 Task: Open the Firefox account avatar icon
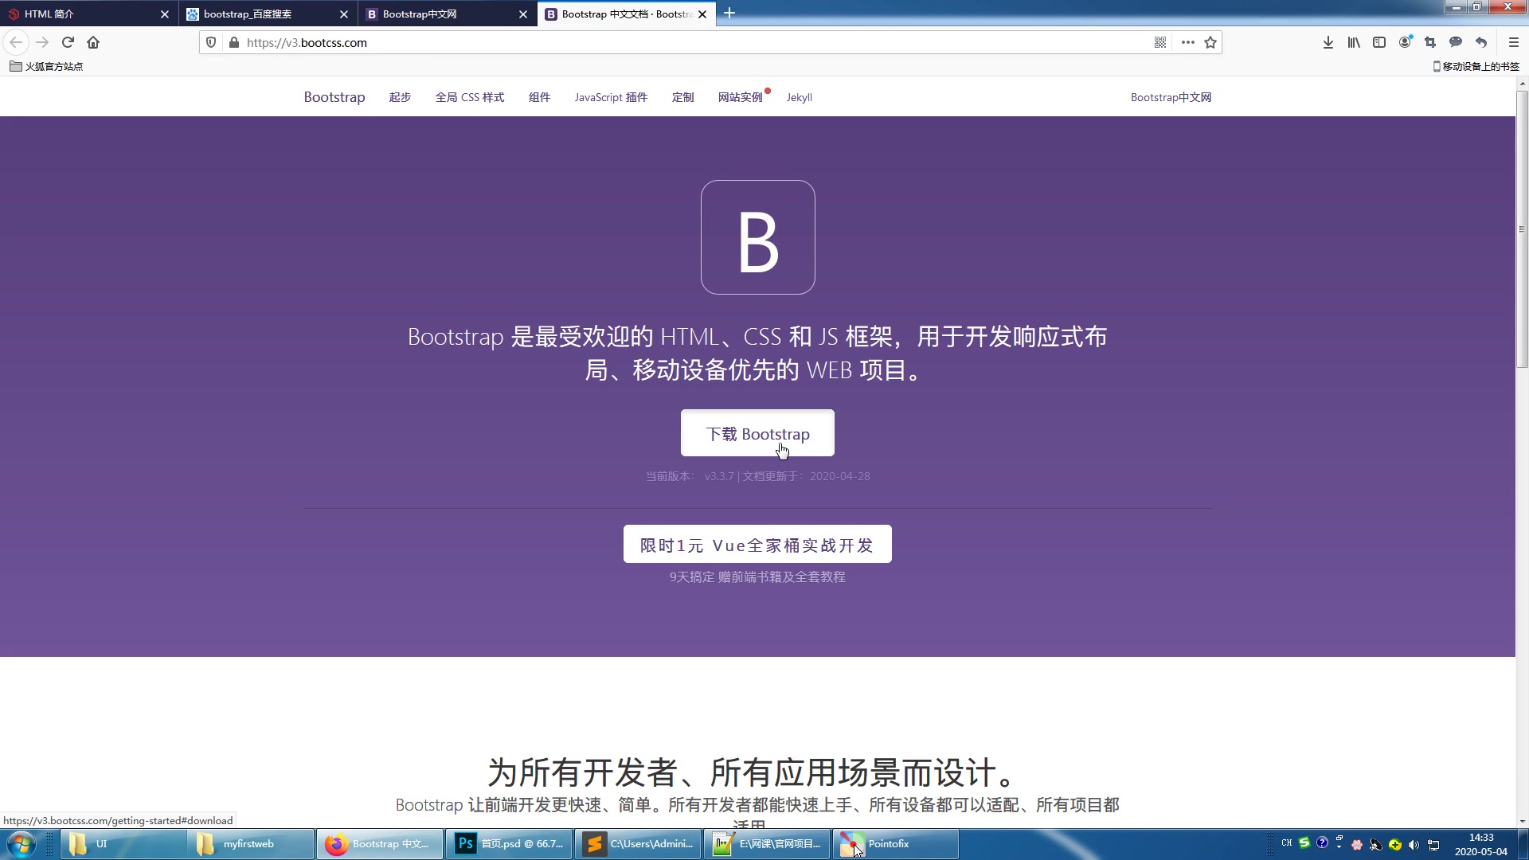click(x=1406, y=42)
